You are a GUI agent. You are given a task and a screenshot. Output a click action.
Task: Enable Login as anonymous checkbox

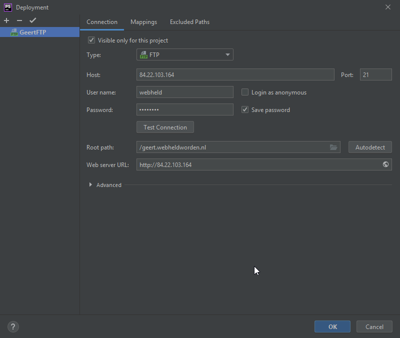click(x=245, y=92)
